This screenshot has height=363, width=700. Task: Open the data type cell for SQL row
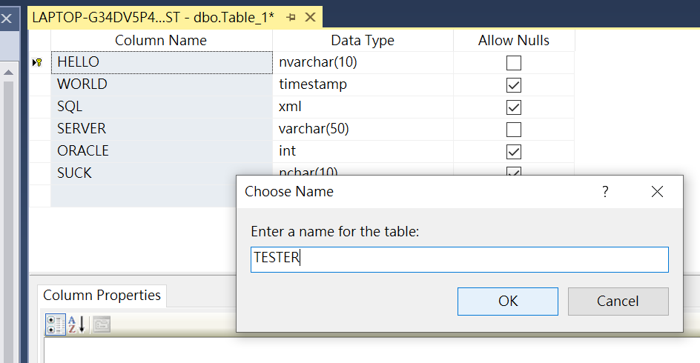363,107
